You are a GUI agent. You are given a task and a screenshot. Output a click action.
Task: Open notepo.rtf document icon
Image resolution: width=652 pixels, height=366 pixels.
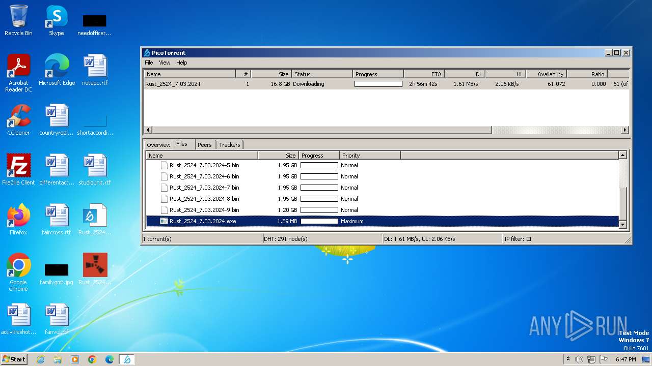pyautogui.click(x=95, y=70)
